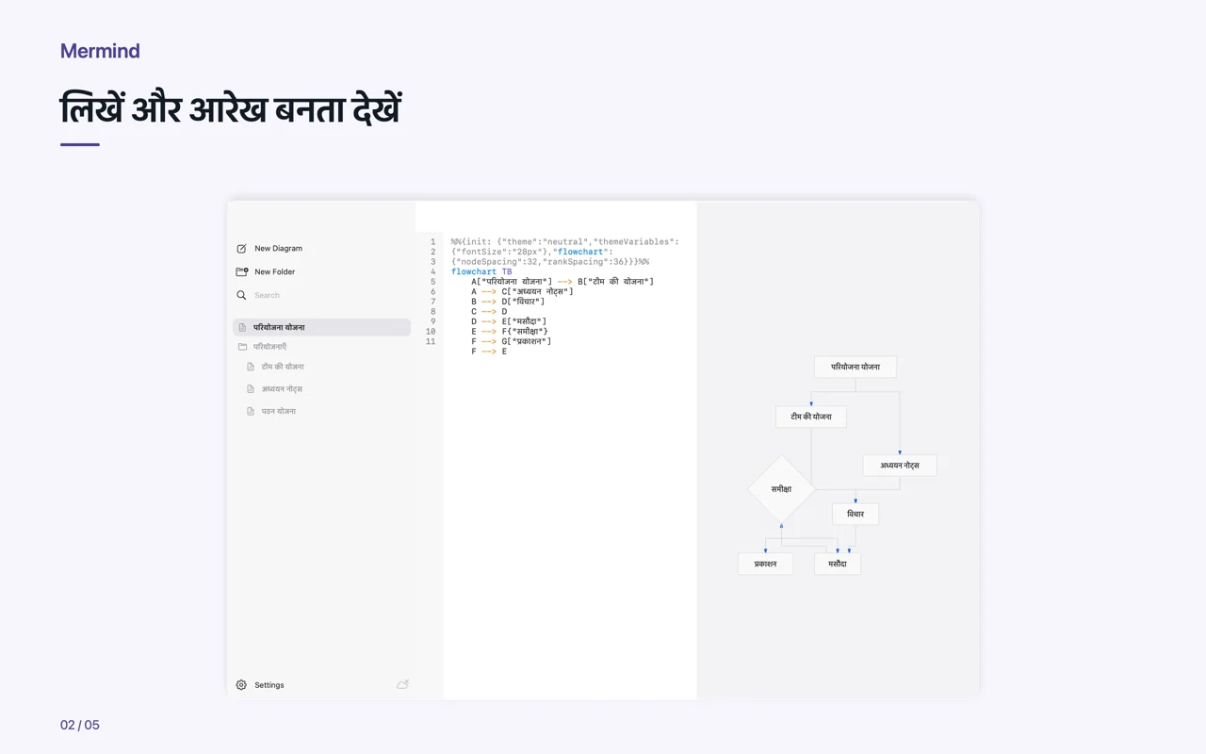Click the file icon beside sidebar अध्ययन नोट्स
The image size is (1206, 754).
tap(251, 389)
